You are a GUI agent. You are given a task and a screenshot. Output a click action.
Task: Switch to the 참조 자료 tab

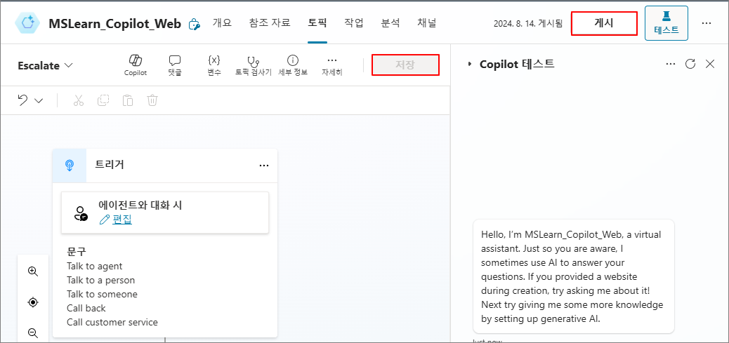tap(270, 22)
